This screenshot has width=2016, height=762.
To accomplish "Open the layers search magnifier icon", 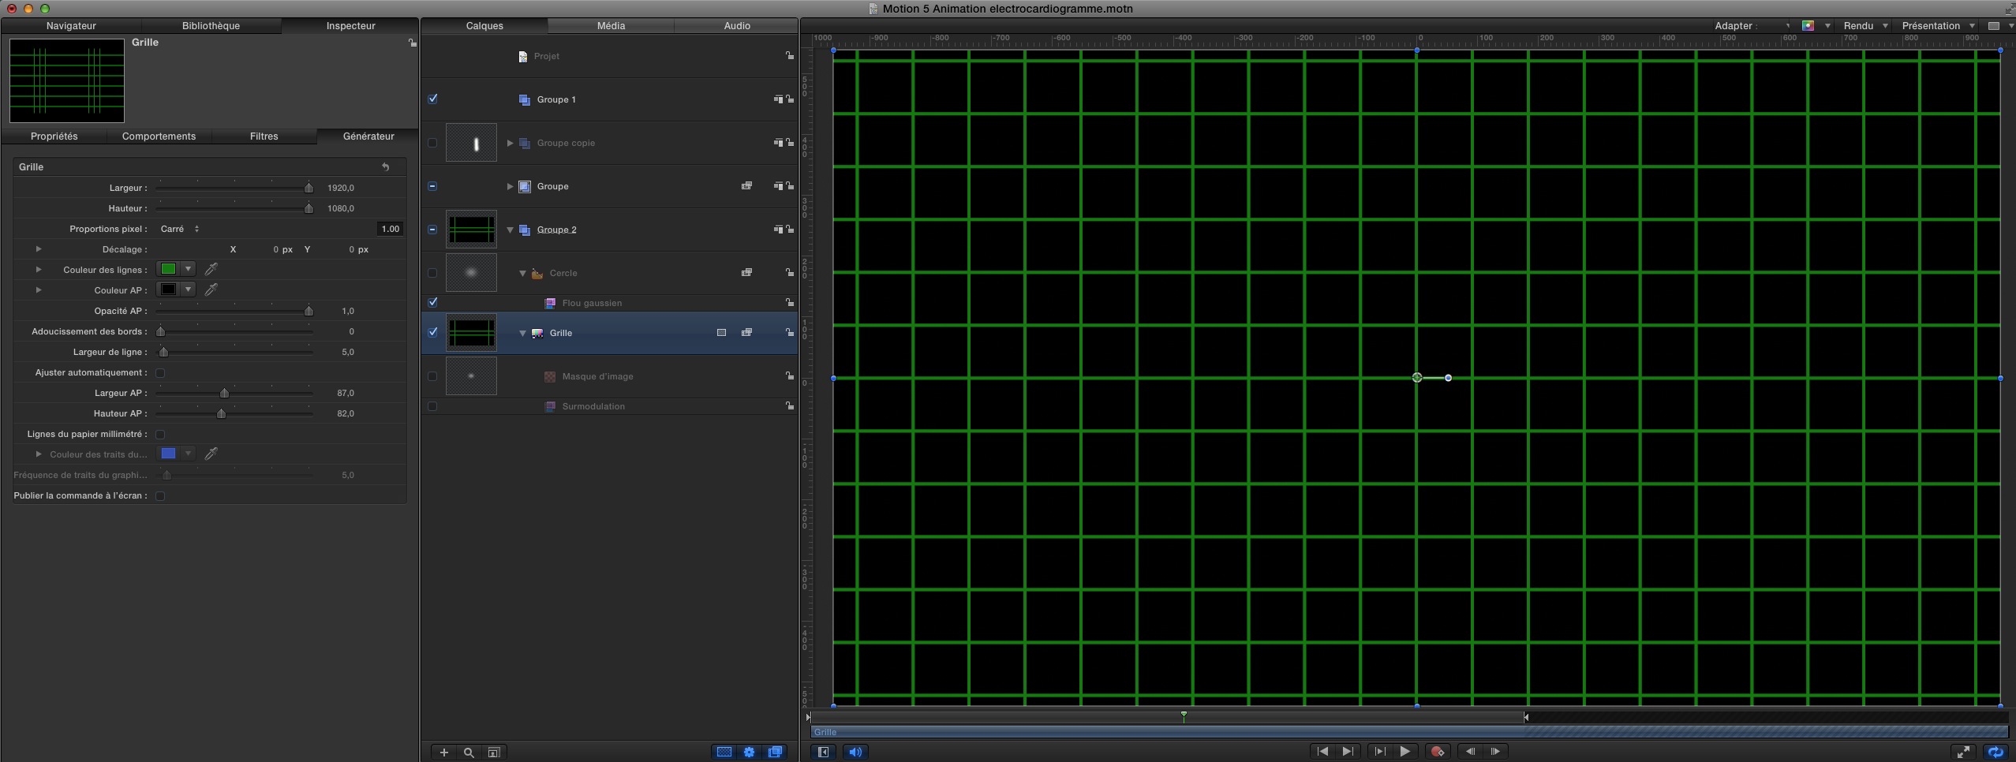I will click(469, 753).
